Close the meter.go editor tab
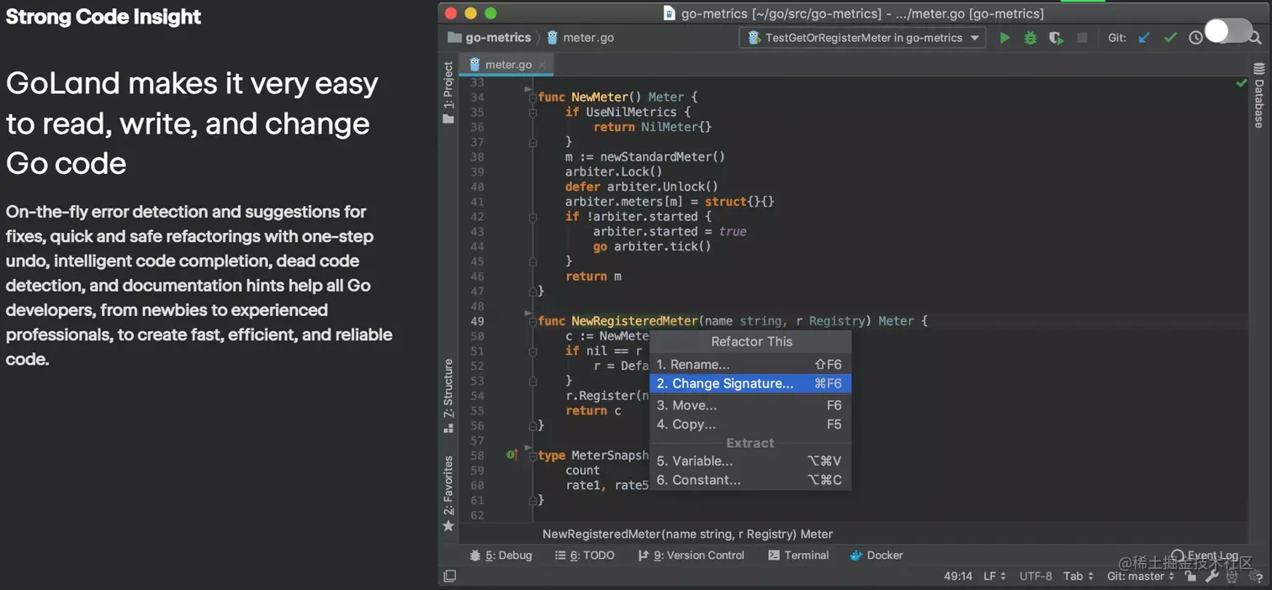This screenshot has width=1272, height=590. (x=542, y=65)
